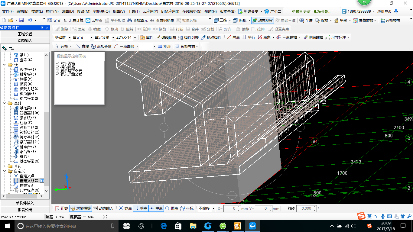The width and height of the screenshot is (413, 232).
Task: Open 云检查 cloud check tool
Action: 94,20
